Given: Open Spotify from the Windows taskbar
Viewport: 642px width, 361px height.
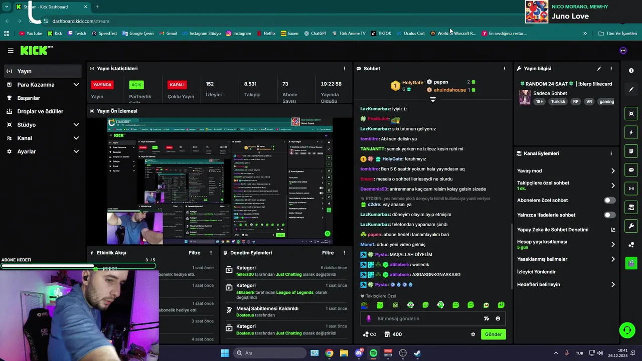Looking at the screenshot, I should (373, 353).
